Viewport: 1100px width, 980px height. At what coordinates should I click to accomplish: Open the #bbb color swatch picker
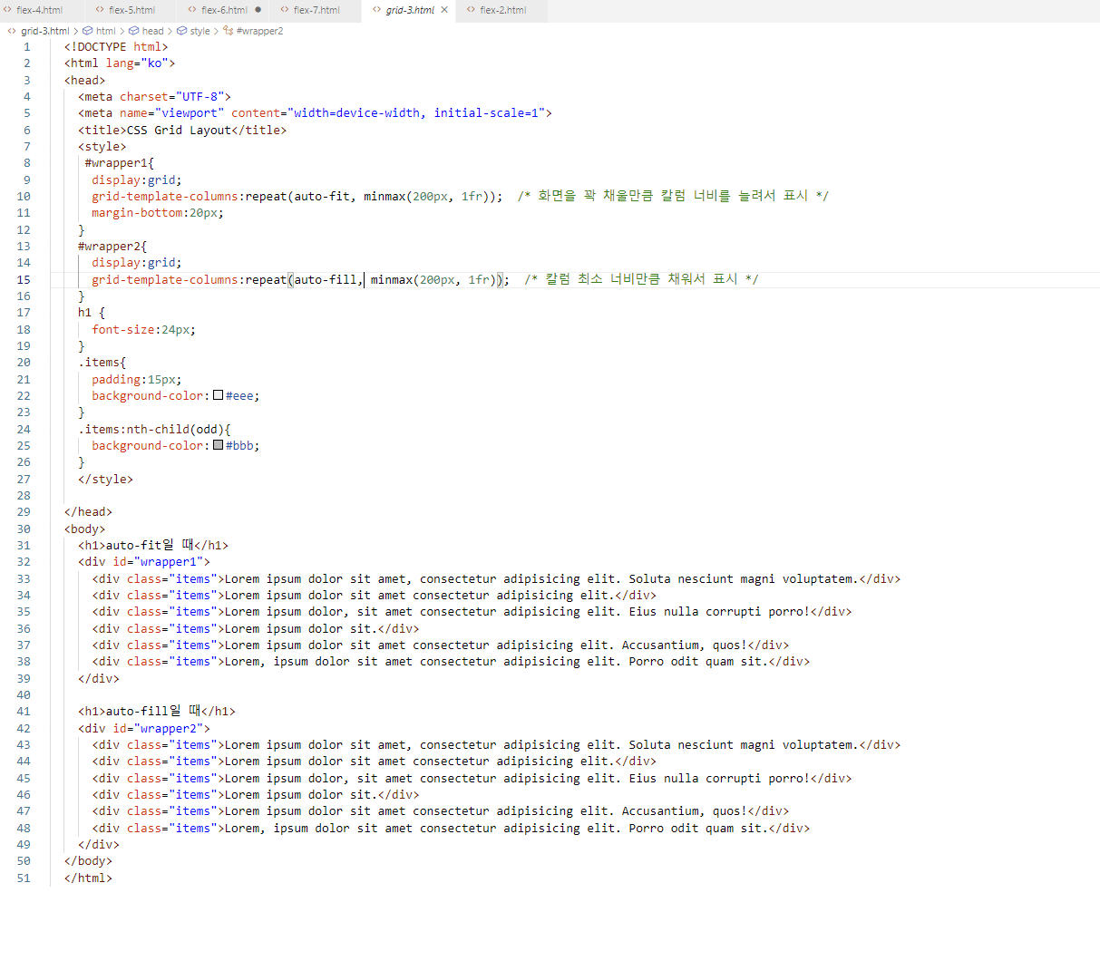pyautogui.click(x=218, y=445)
